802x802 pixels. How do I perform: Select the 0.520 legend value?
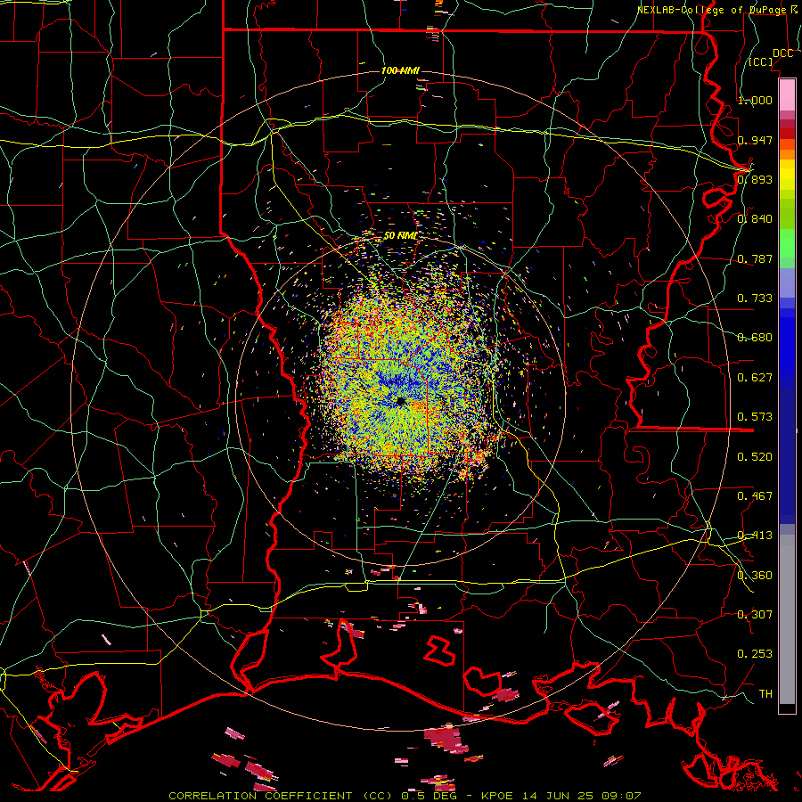pos(755,457)
